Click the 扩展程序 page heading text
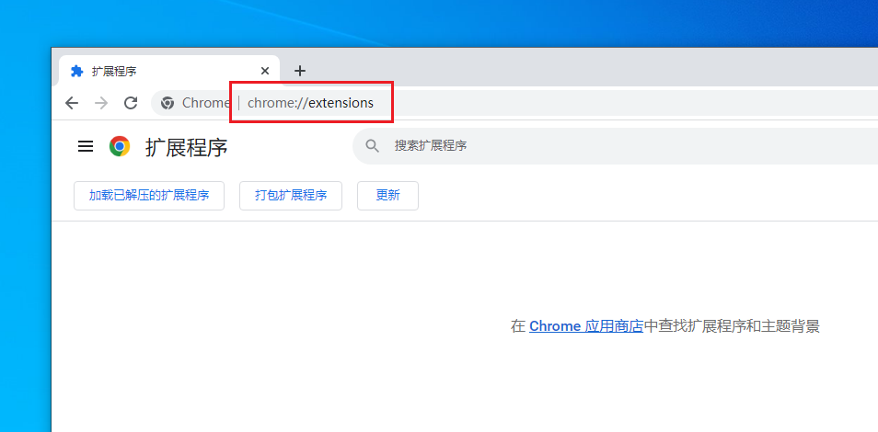The image size is (878, 432). [x=186, y=147]
